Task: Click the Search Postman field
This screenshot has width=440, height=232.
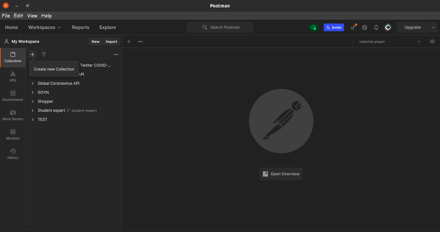Action: coord(220,27)
